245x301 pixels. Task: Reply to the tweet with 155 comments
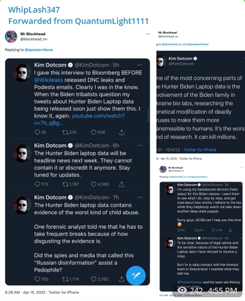37,279
